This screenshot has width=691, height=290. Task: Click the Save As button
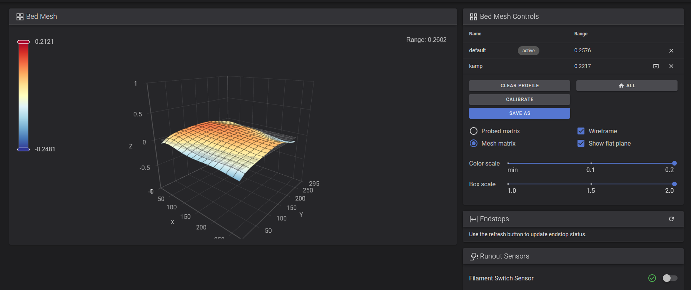519,113
